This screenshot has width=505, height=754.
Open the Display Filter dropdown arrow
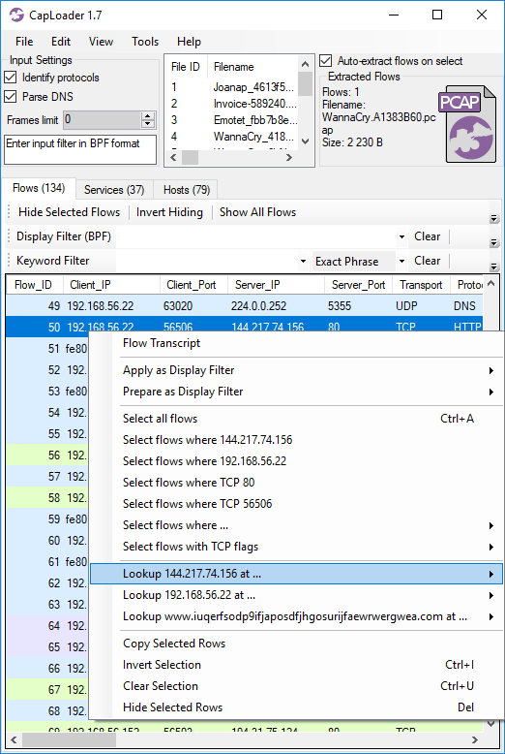click(x=401, y=236)
